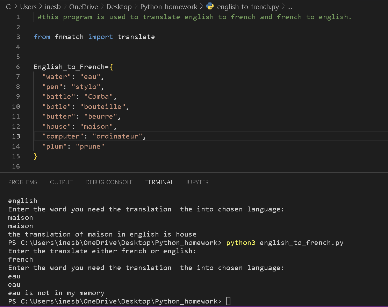Click the "battle" key string
Image resolution: width=388 pixels, height=307 pixels.
click(59, 97)
